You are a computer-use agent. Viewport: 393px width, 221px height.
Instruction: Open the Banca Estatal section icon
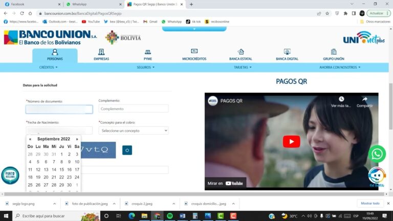coord(241,52)
